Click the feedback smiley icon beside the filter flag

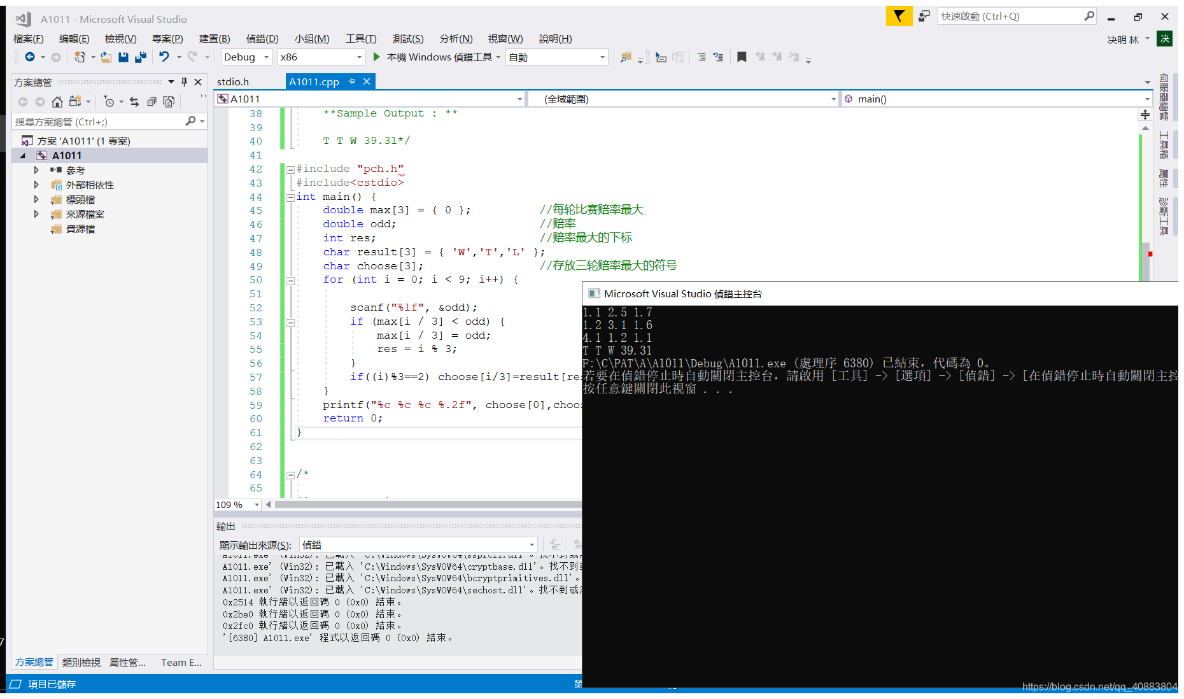pos(924,16)
